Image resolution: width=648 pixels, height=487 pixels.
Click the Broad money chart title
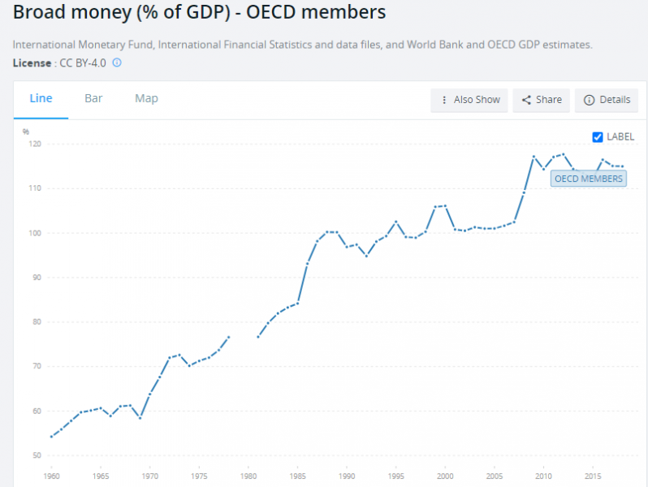click(199, 13)
